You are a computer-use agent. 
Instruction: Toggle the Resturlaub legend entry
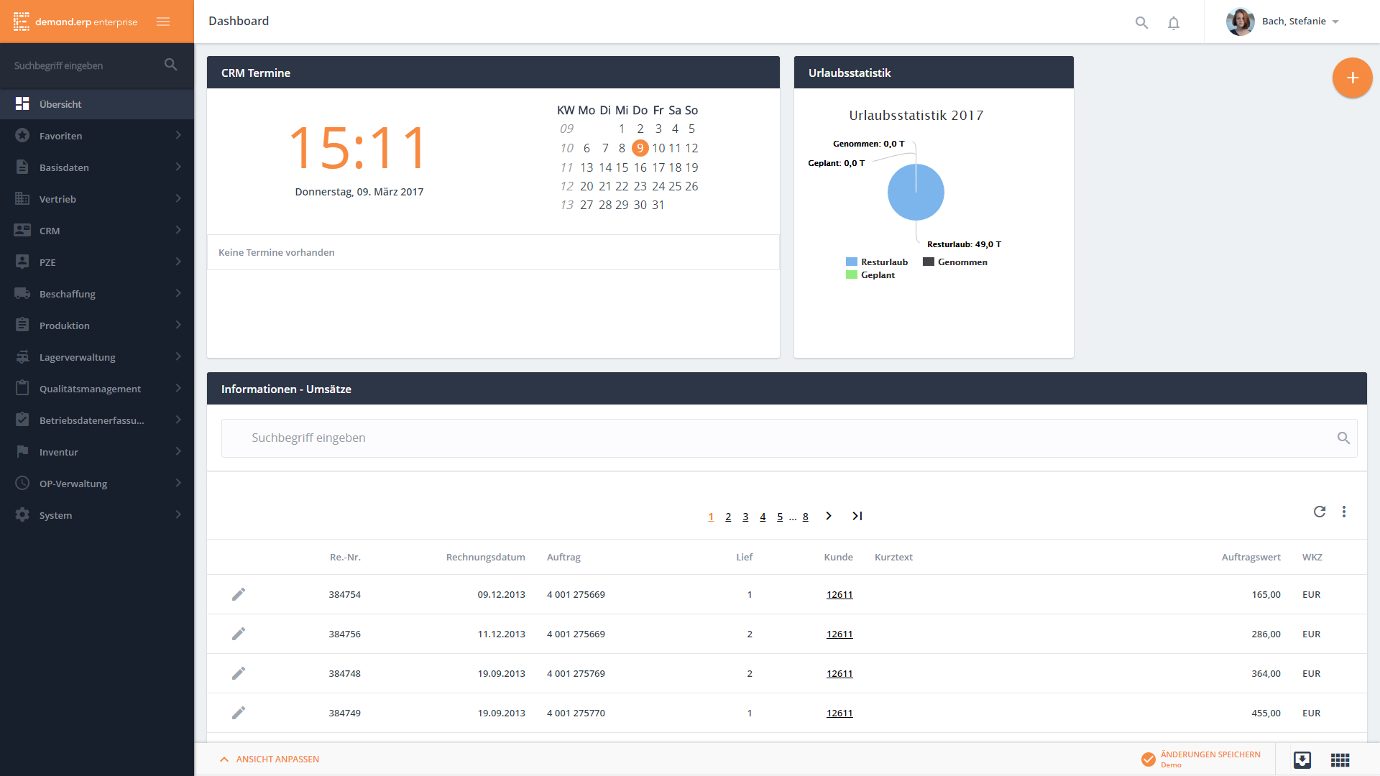(877, 262)
